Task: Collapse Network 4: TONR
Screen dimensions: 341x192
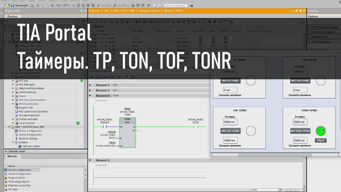Action: (90, 95)
